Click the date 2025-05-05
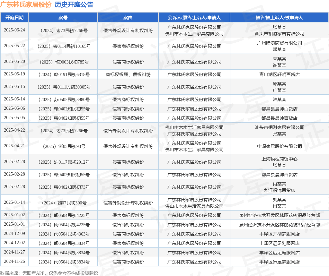Image resolution: width=329 pixels, height=276 pixels. (x=14, y=117)
